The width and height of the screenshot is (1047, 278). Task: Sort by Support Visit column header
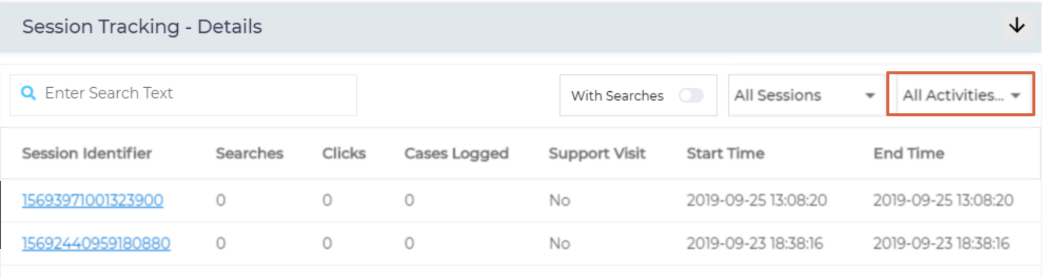pos(597,153)
